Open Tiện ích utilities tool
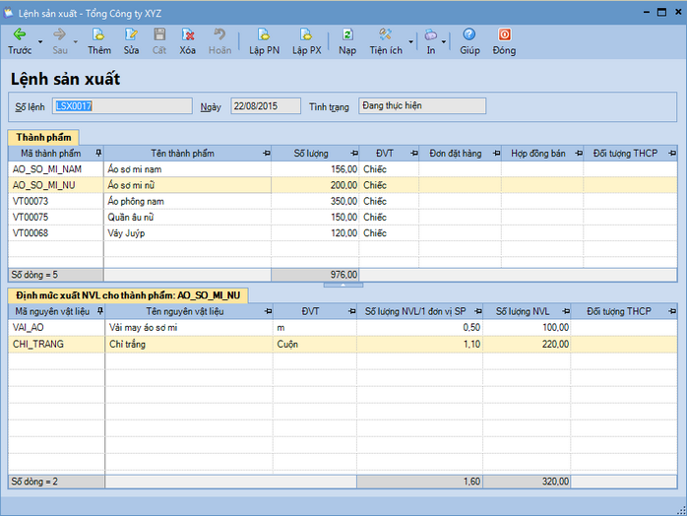The height and width of the screenshot is (516, 687). (x=386, y=41)
